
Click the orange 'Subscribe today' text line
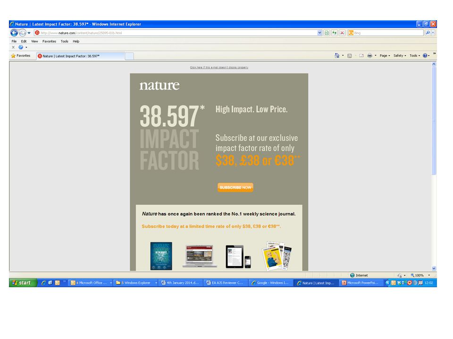pos(211,226)
